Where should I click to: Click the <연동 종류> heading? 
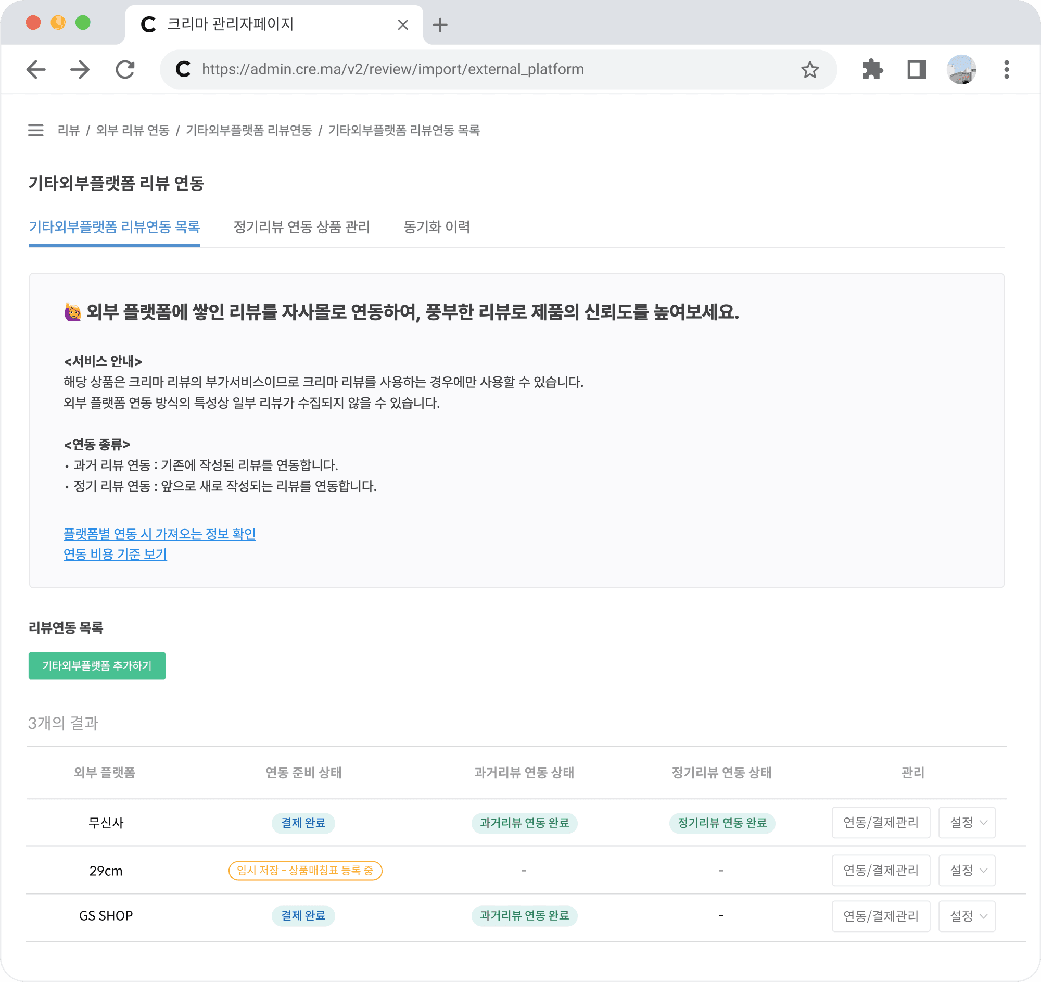(x=97, y=445)
